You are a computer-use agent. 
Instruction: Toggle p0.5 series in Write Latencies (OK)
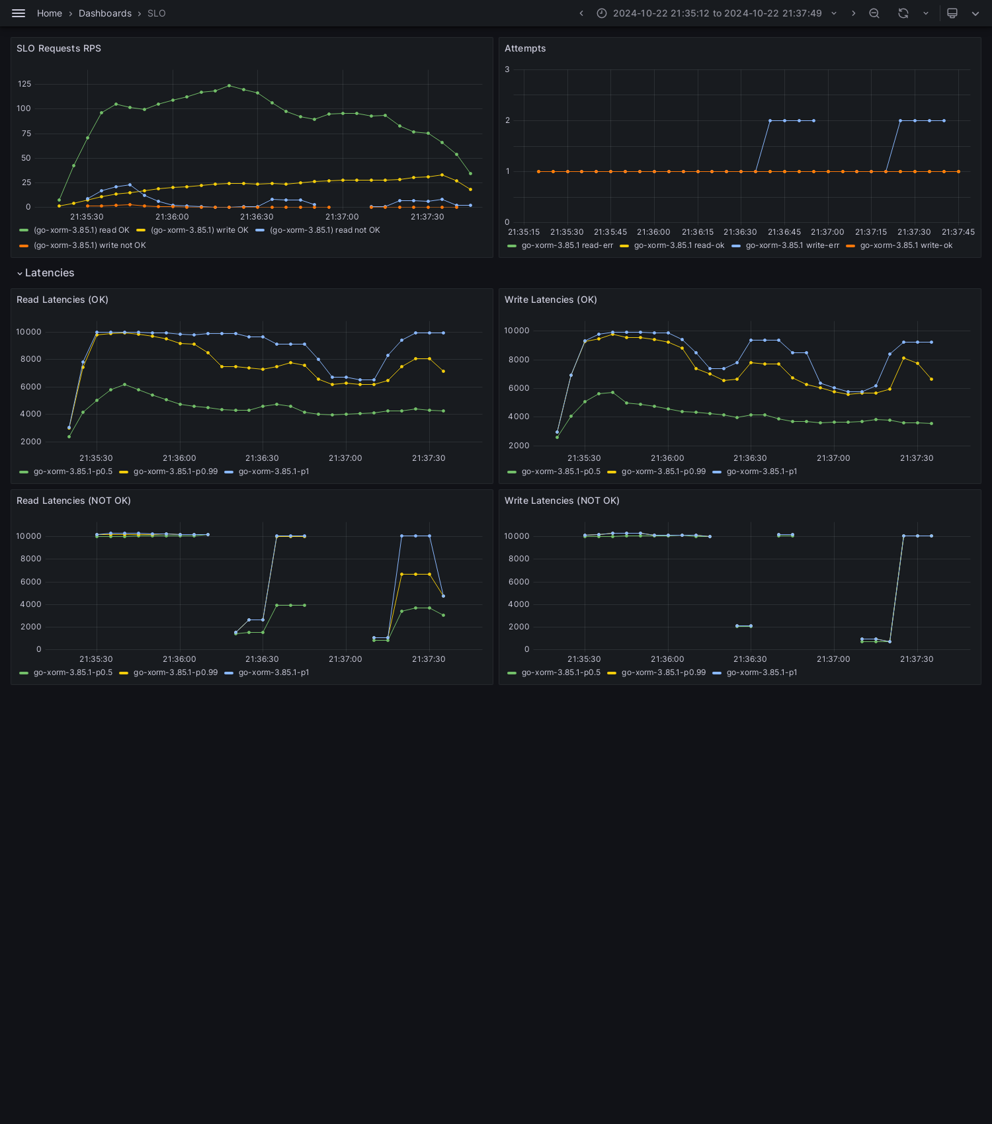click(561, 471)
